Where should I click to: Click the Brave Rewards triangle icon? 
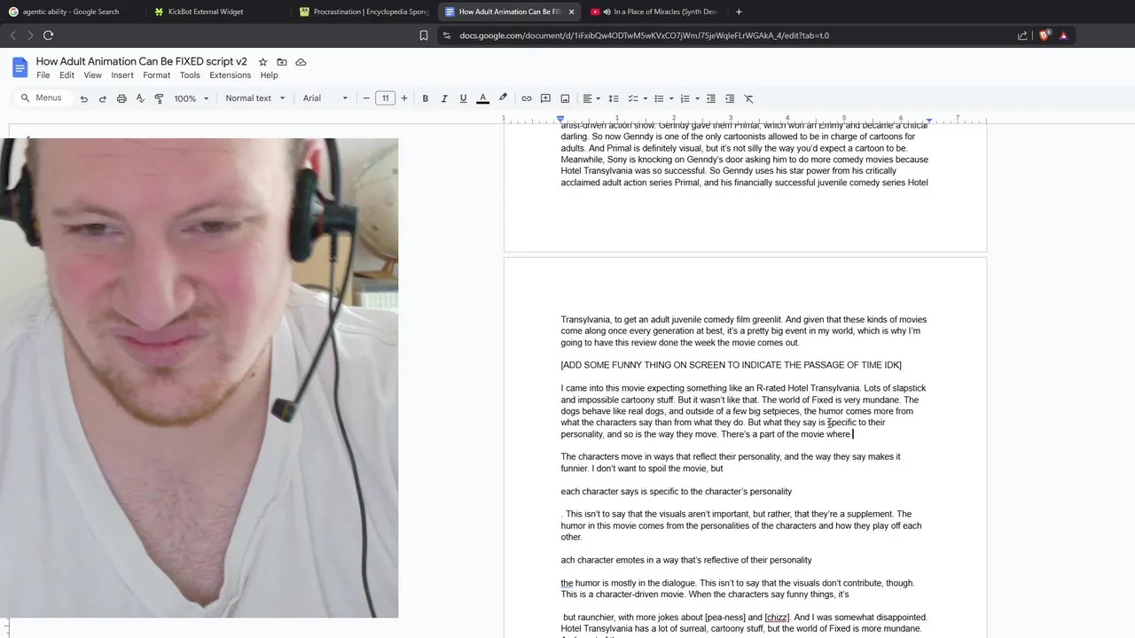[1063, 35]
